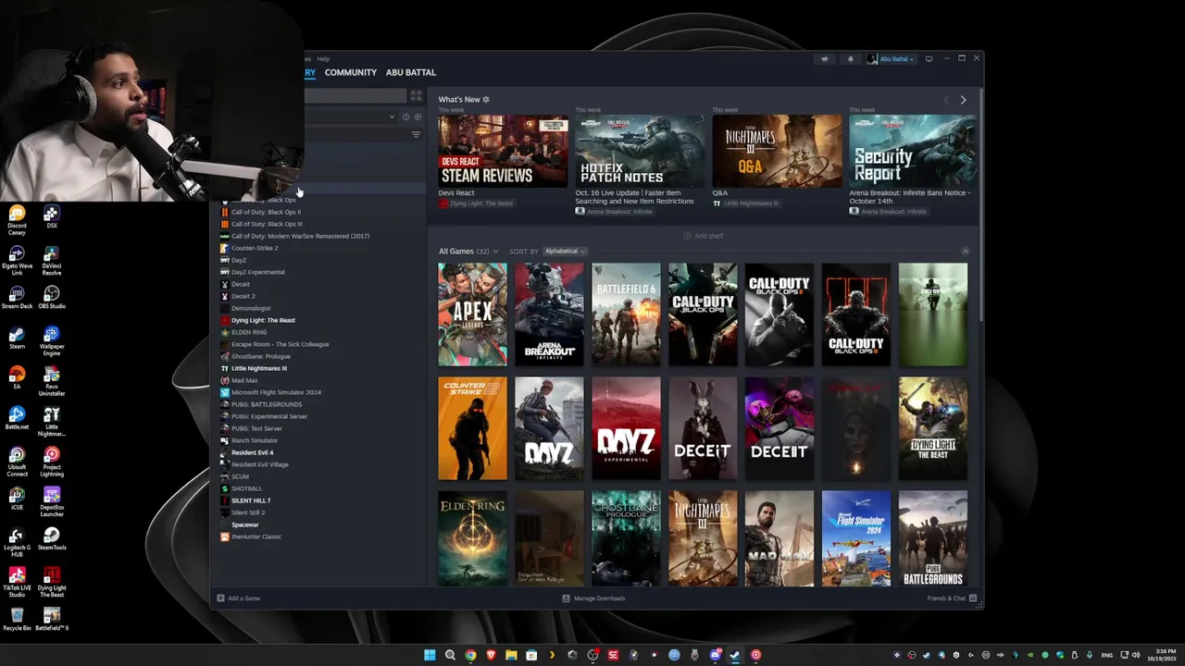1185x666 pixels.
Task: Click the Little Nightmares III news tag
Action: pyautogui.click(x=746, y=203)
